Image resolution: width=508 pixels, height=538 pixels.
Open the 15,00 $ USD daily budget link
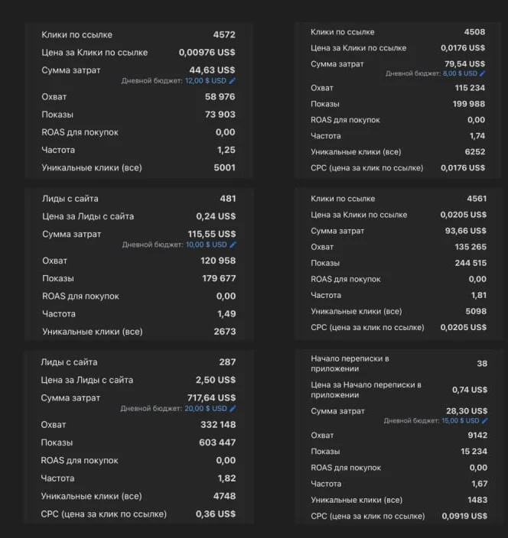[461, 420]
